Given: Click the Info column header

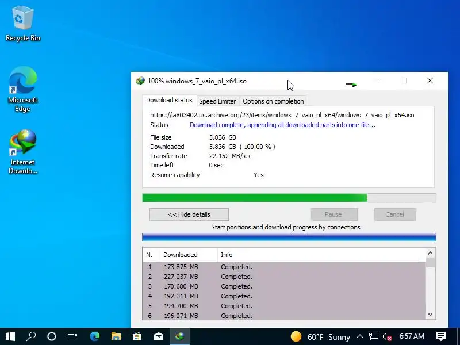Looking at the screenshot, I should [x=318, y=255].
